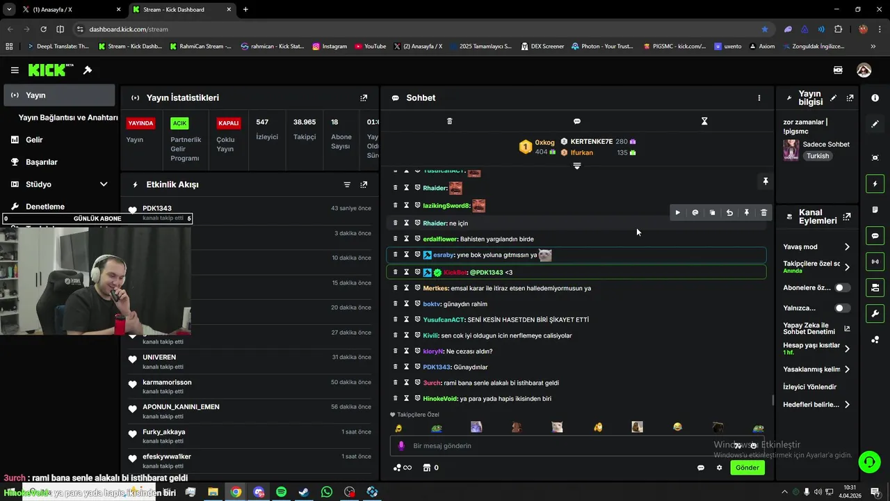
Task: Switch to the Anasayfa / X browser tab
Action: pyautogui.click(x=72, y=10)
